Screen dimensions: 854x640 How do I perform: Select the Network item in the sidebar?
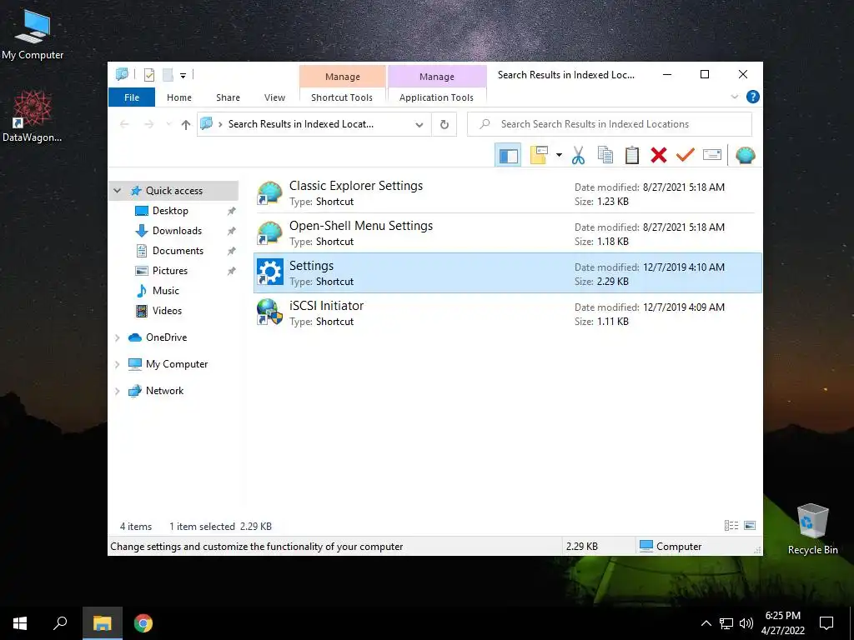pos(164,391)
